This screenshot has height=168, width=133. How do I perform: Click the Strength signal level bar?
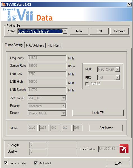[62, 145]
